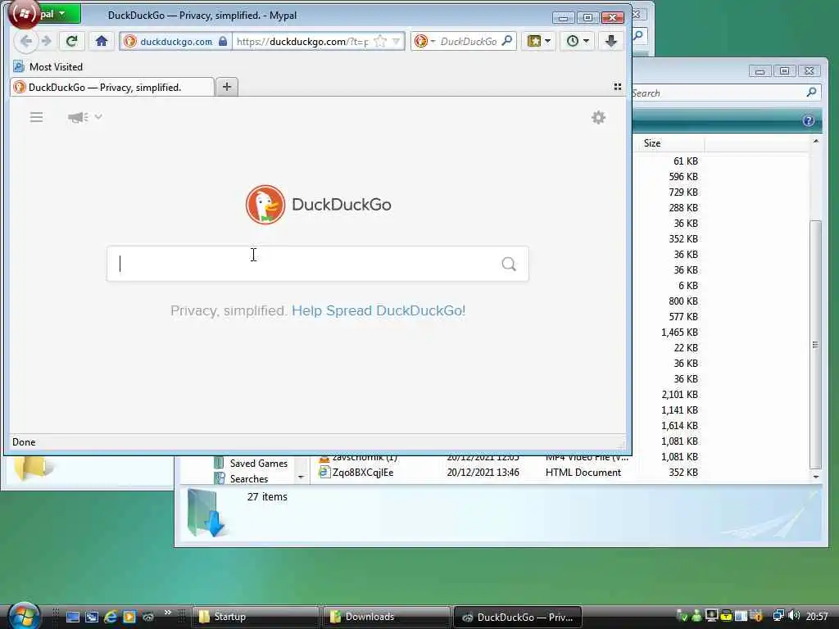839x629 pixels.
Task: Open the home page via the house icon
Action: click(102, 41)
